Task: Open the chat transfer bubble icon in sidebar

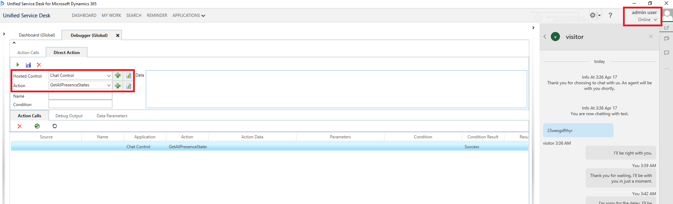Action: 666,53
